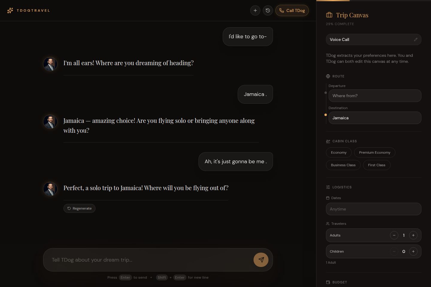Click the Destination Jamaica field
431x287 pixels.
tap(375, 118)
